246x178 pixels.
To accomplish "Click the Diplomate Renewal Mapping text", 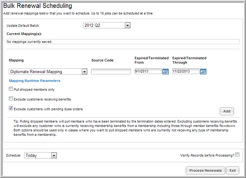I will point(36,72).
